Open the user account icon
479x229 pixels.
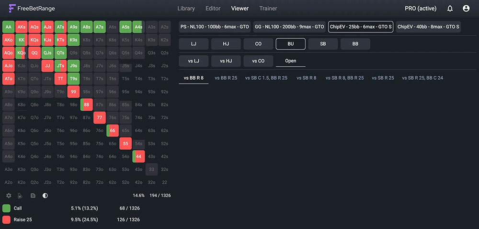(466, 9)
